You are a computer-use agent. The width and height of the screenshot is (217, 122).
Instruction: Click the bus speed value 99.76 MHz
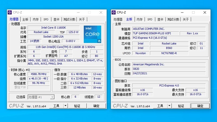(x=39, y=83)
